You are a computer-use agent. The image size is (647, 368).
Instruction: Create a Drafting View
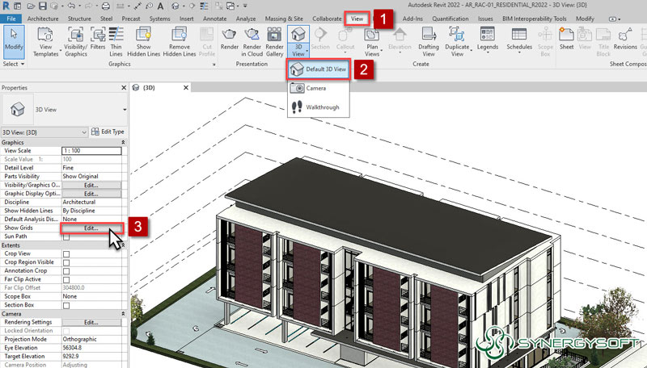pyautogui.click(x=429, y=42)
